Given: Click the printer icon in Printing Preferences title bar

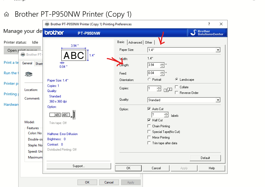Looking at the screenshot, I should (47, 24).
